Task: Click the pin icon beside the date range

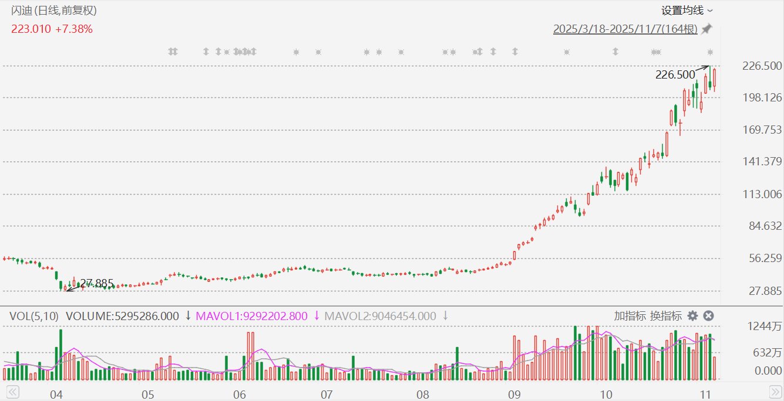Action: click(x=706, y=29)
